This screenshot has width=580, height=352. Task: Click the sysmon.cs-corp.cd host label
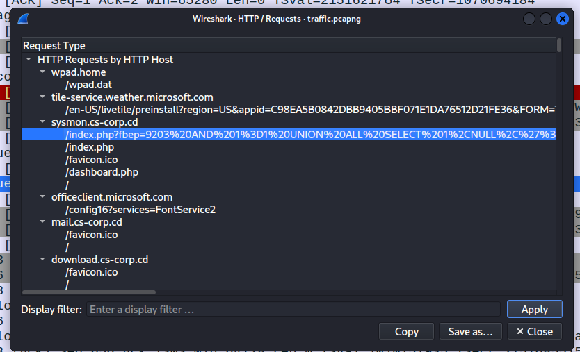click(x=95, y=122)
